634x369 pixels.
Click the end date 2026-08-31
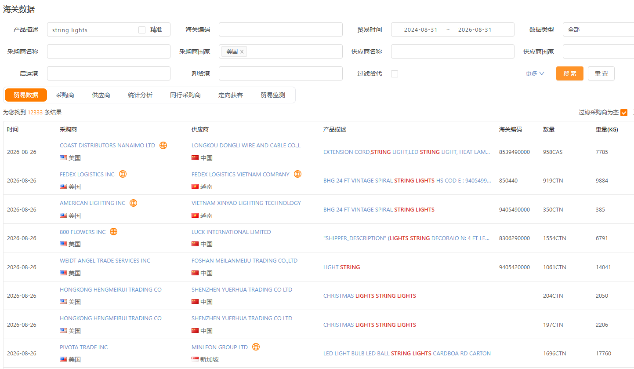pos(475,30)
